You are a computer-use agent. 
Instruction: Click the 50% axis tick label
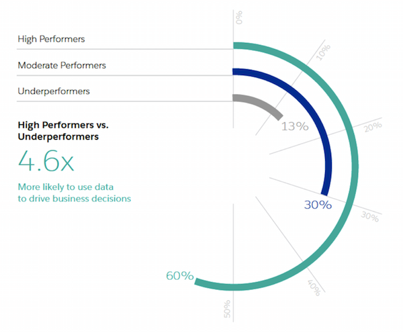click(228, 308)
